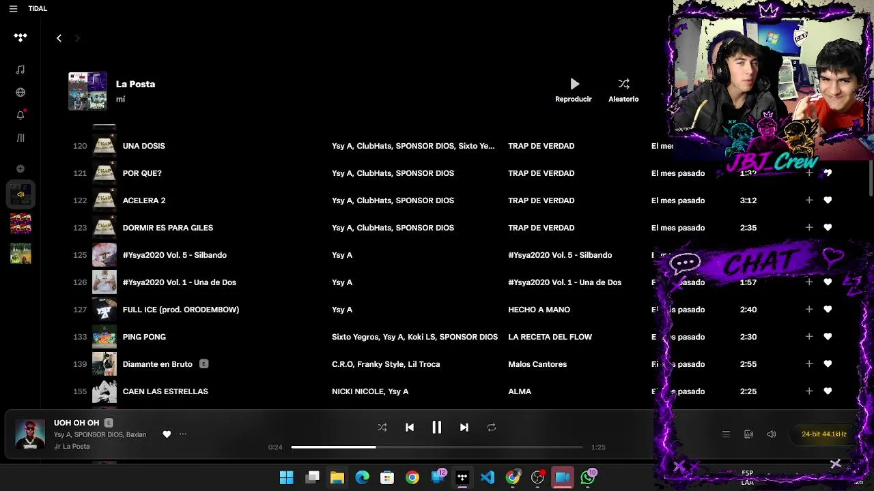This screenshot has width=874, height=491.
Task: Open the library shelves sidebar icon
Action: coord(20,137)
